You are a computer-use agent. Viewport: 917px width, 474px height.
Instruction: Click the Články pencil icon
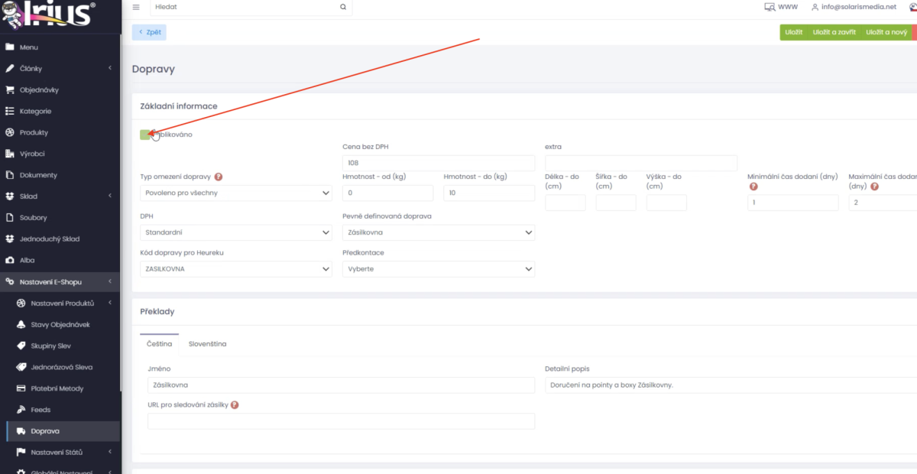10,69
